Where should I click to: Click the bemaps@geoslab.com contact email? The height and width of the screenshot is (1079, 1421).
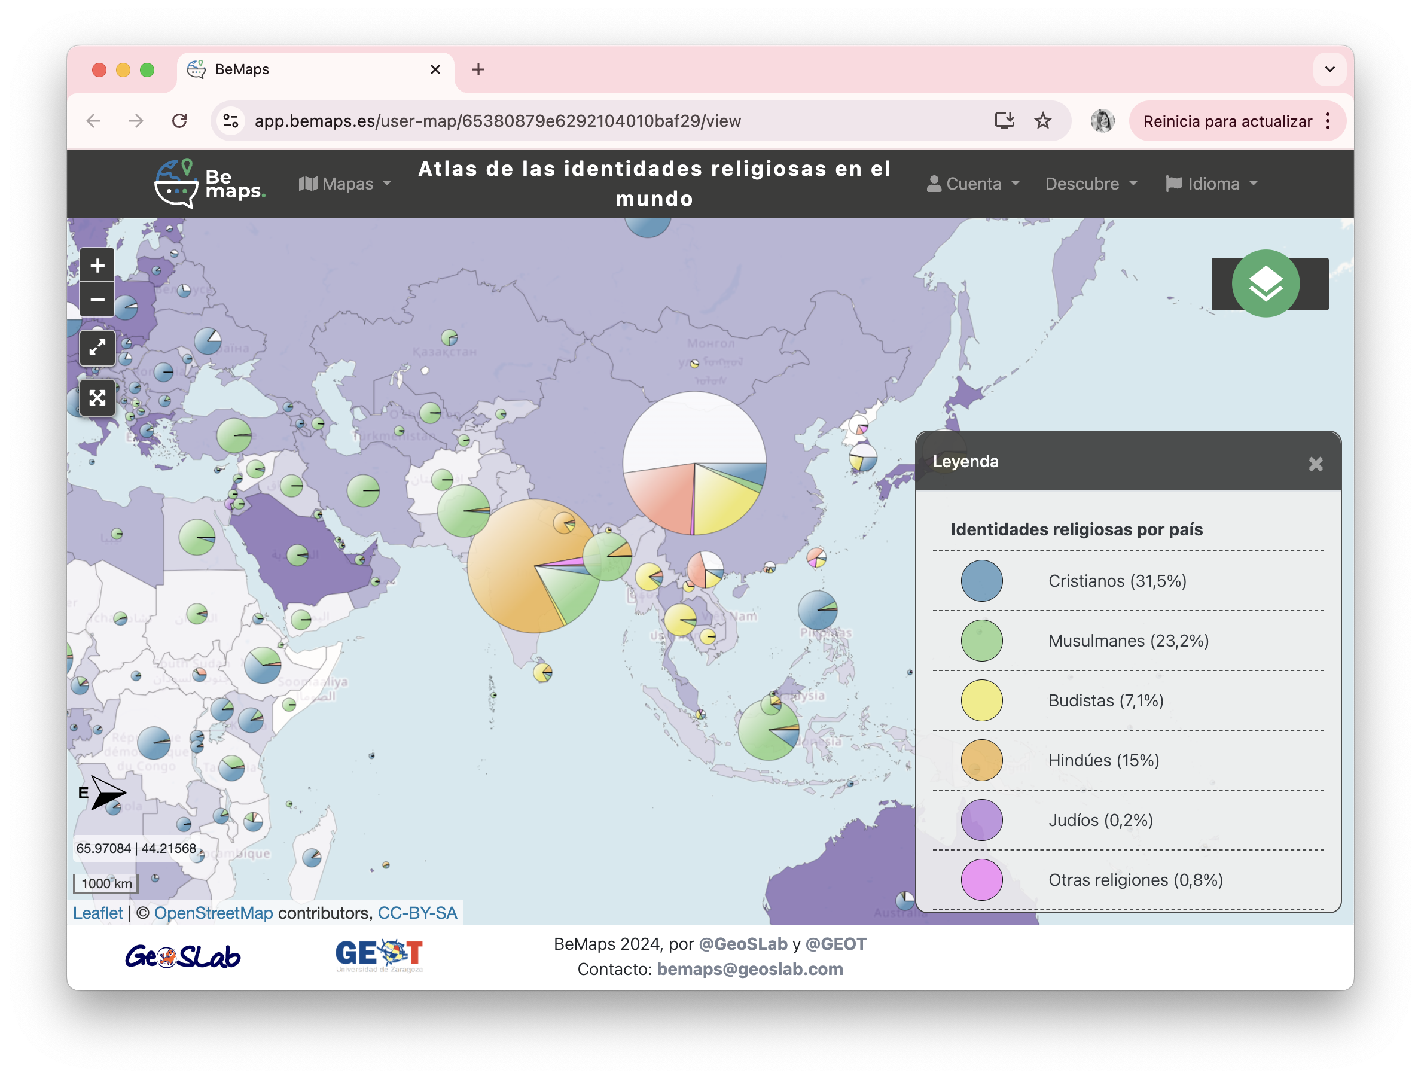pyautogui.click(x=750, y=969)
